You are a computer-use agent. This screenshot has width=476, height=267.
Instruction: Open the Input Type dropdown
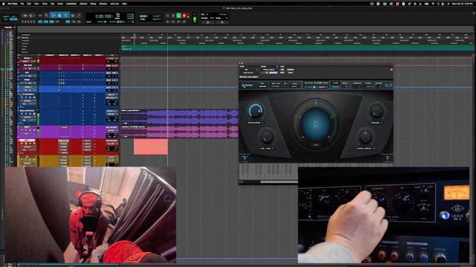(x=276, y=87)
